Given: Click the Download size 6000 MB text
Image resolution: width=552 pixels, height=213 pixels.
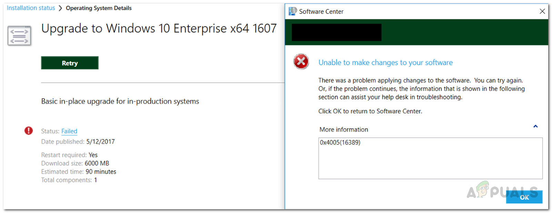Looking at the screenshot, I should [75, 163].
